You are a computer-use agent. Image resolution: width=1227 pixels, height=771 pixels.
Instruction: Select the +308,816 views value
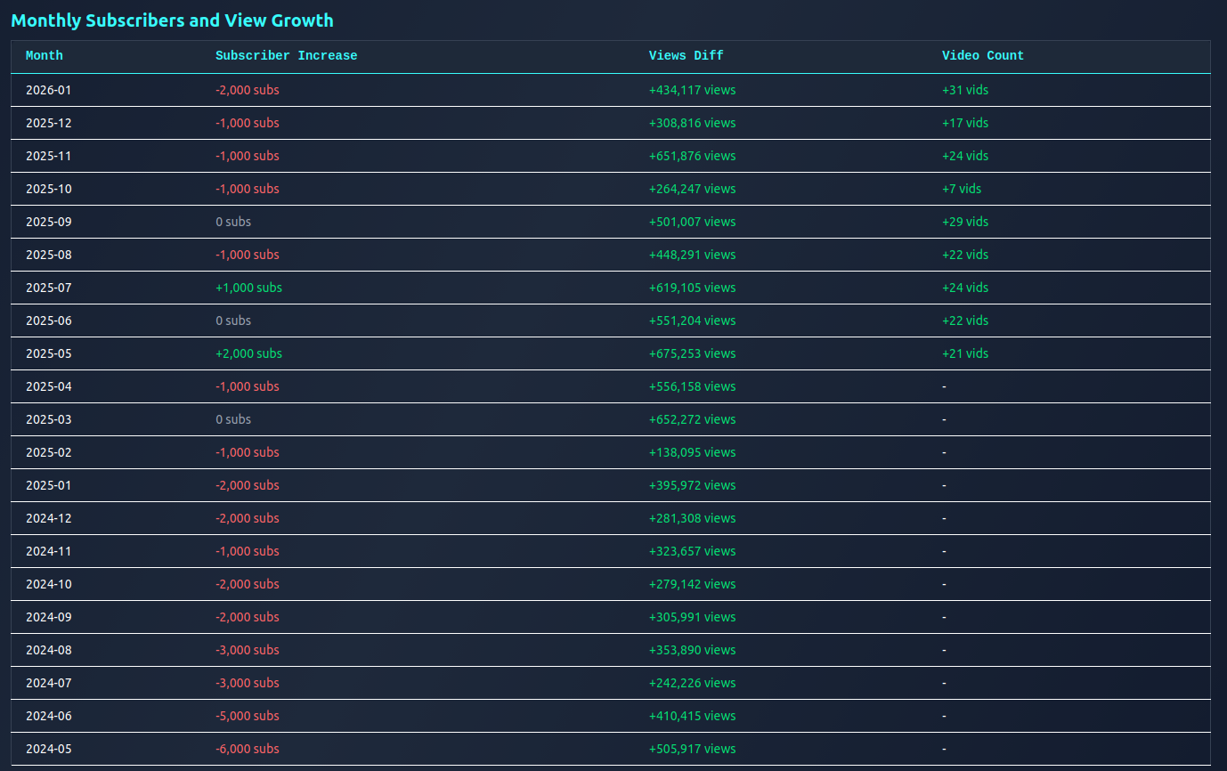[x=693, y=123]
